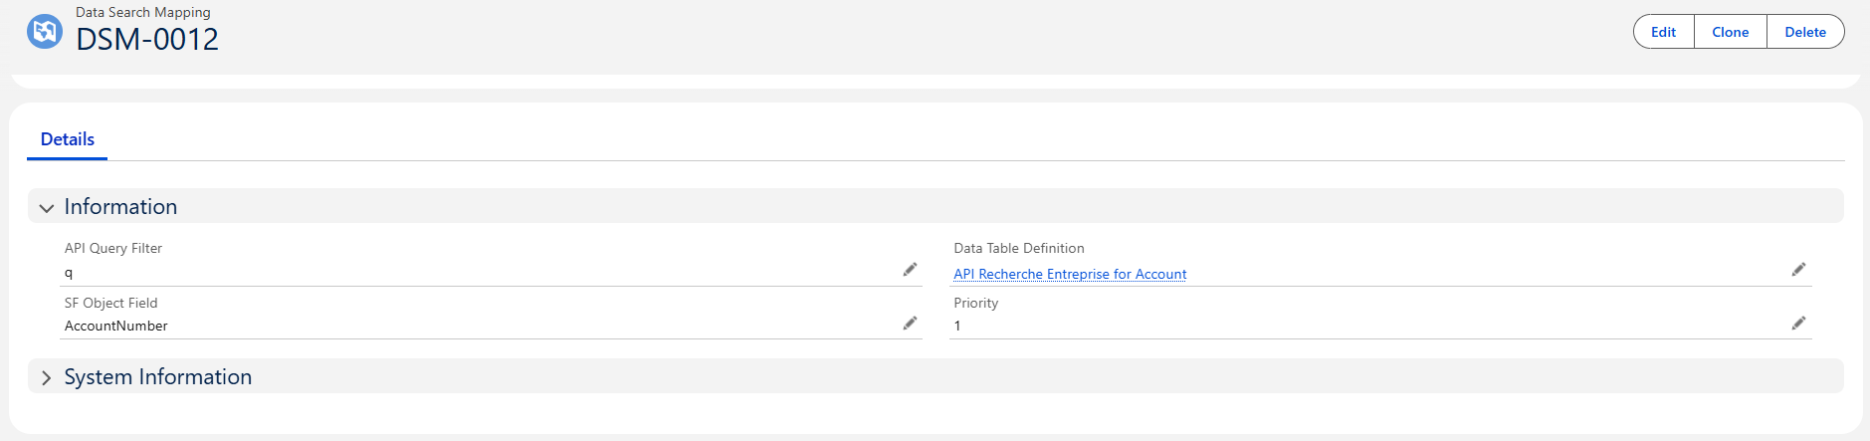Click the System Information heading text

tap(158, 376)
